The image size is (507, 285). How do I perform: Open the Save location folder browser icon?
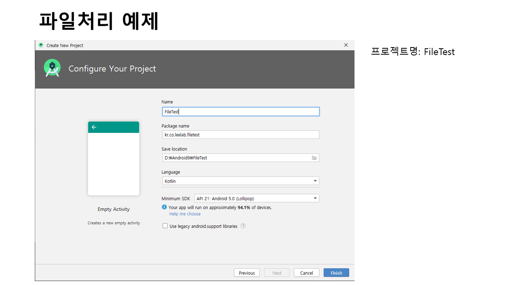(314, 158)
